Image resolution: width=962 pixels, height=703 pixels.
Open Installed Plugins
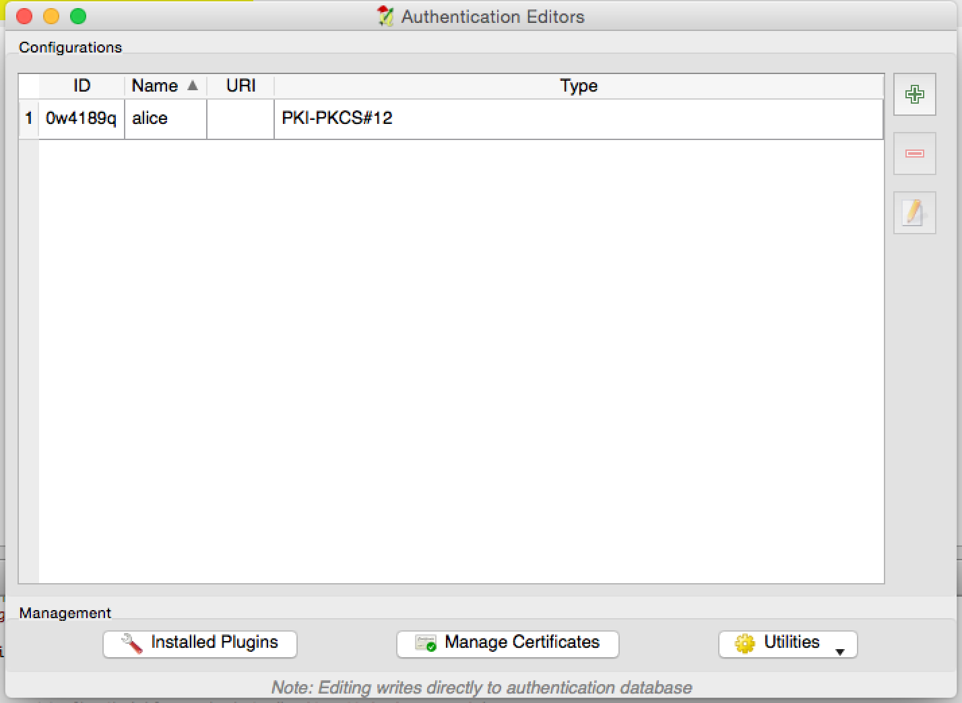coord(200,643)
